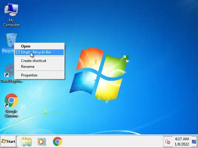Choose Rename in the context menu
198x148 pixels.
39,67
